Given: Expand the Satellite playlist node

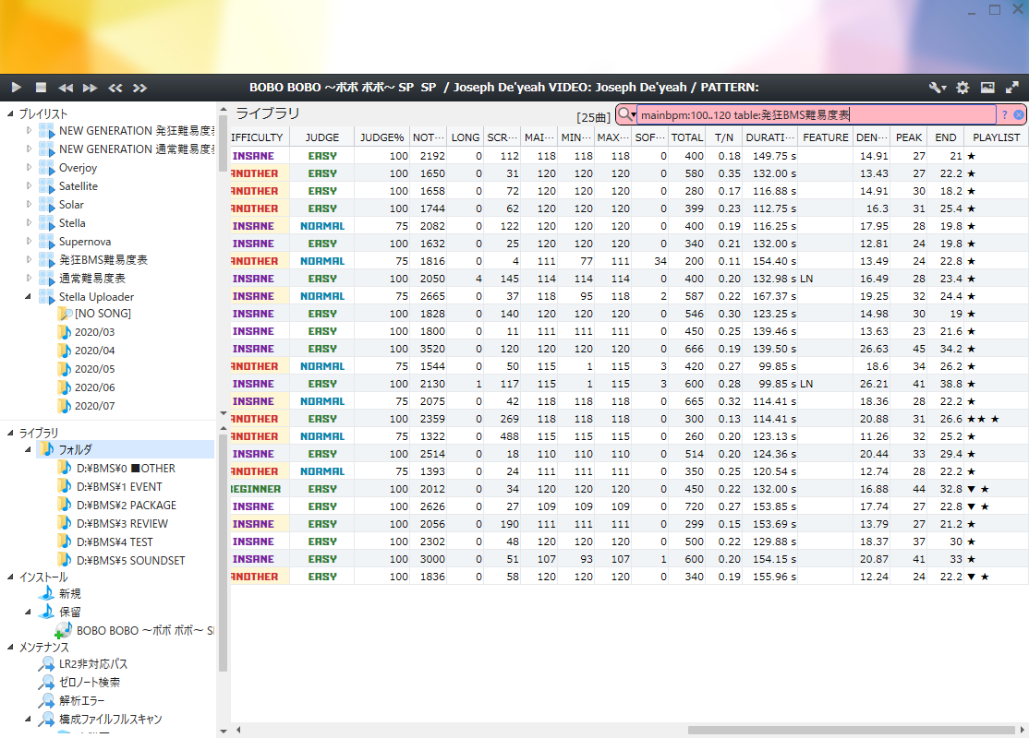Looking at the screenshot, I should tap(29, 185).
